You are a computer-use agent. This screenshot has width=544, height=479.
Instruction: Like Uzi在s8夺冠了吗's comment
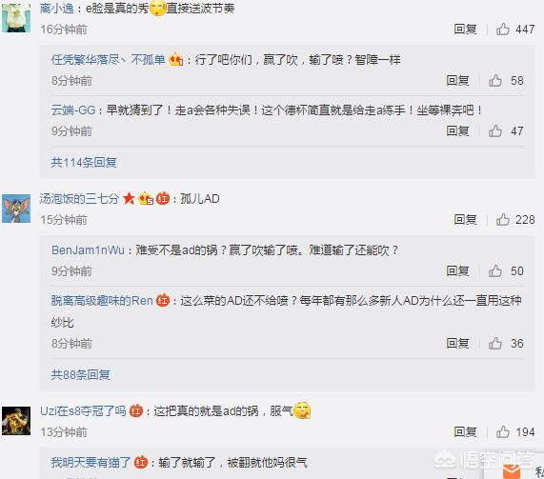[503, 431]
